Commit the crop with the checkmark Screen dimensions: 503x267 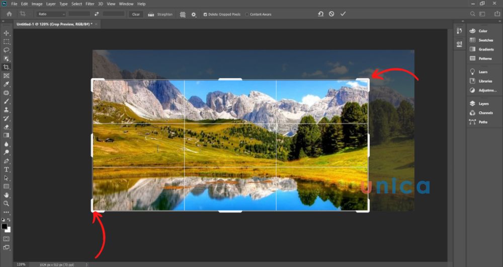pos(343,14)
